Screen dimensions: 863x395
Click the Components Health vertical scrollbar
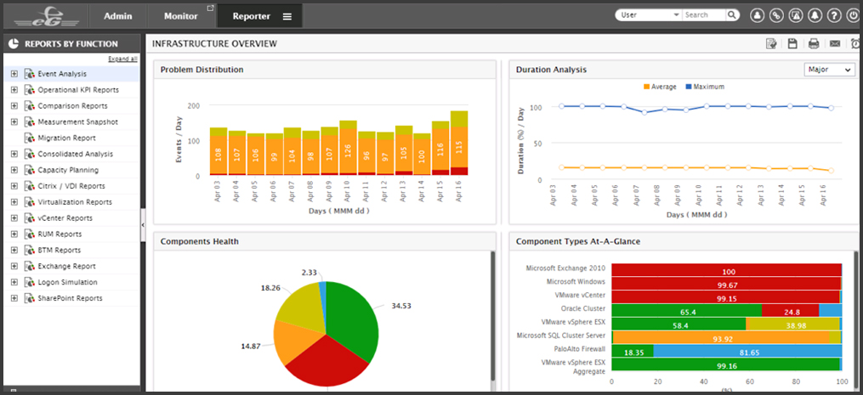coord(492,315)
